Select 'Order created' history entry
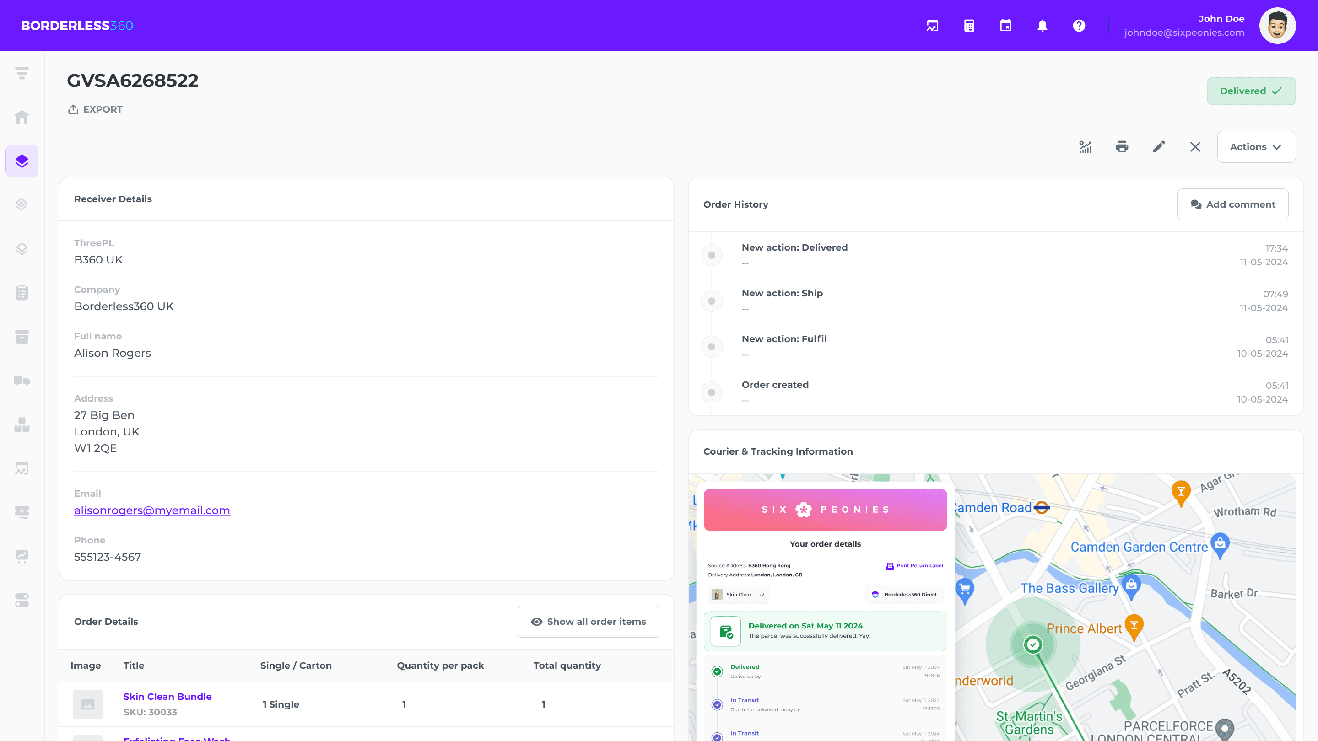This screenshot has height=741, width=1318. pos(996,392)
